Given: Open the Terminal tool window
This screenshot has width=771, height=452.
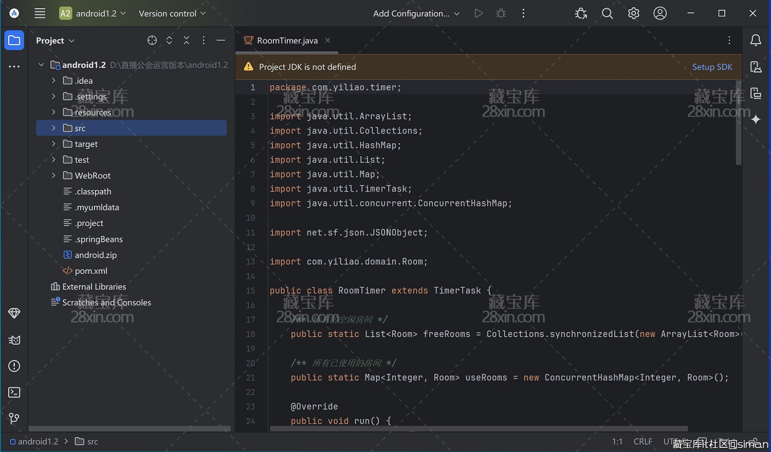Looking at the screenshot, I should coord(14,392).
